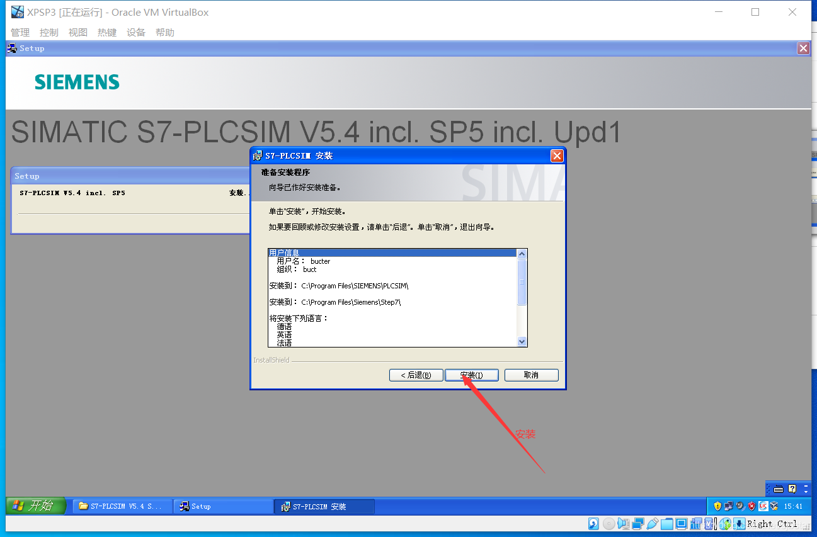Click VirtualBox keyboard capture arrow status icon
The height and width of the screenshot is (537, 817).
coord(740,524)
